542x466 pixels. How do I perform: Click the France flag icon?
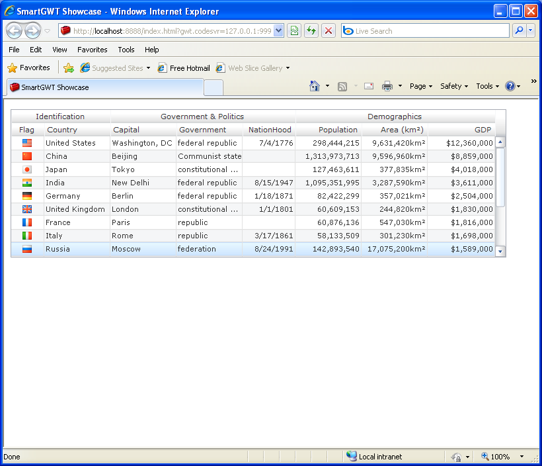click(x=27, y=222)
